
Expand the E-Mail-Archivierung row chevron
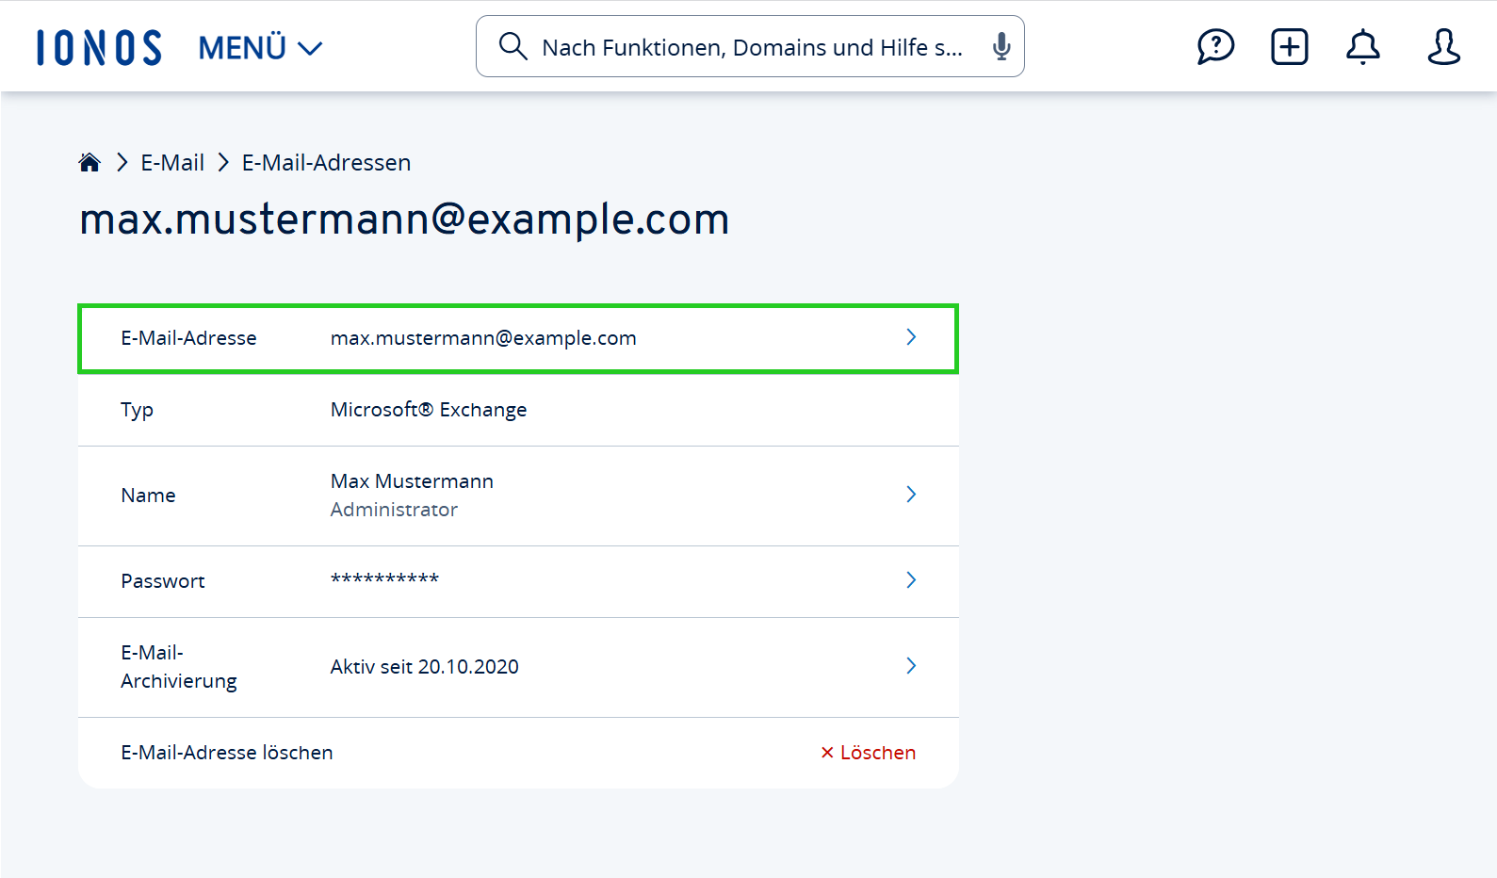click(911, 666)
